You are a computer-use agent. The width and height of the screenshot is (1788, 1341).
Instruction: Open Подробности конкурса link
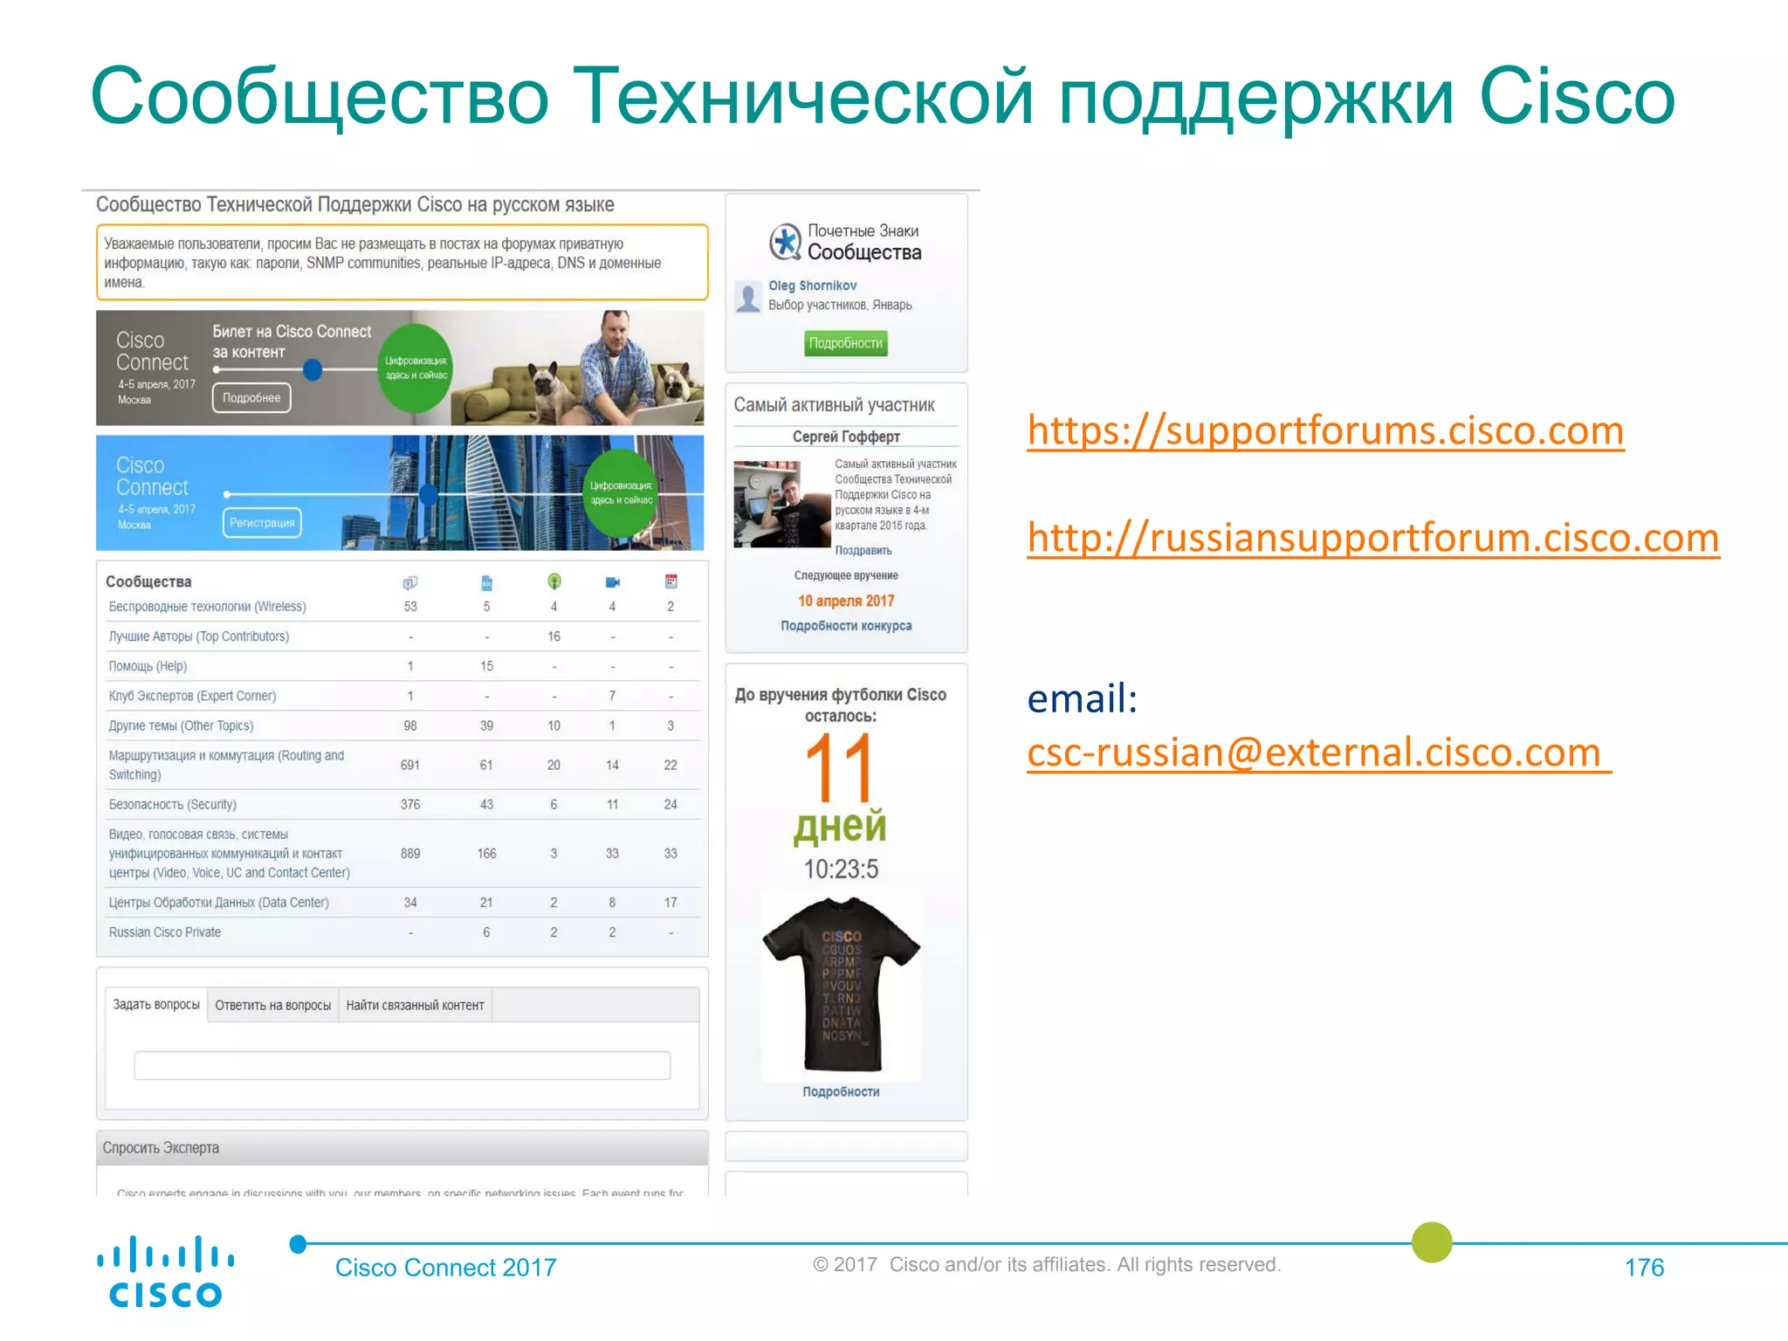(x=846, y=626)
